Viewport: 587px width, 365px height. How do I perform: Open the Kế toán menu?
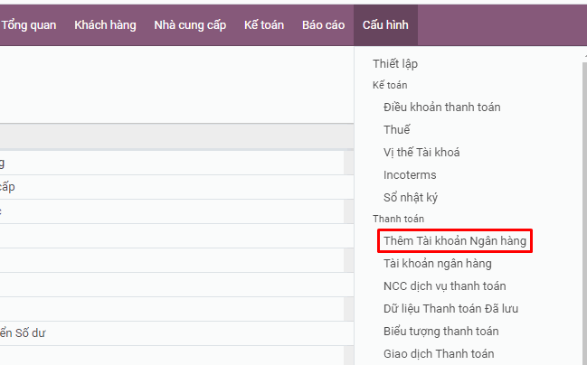coord(263,24)
